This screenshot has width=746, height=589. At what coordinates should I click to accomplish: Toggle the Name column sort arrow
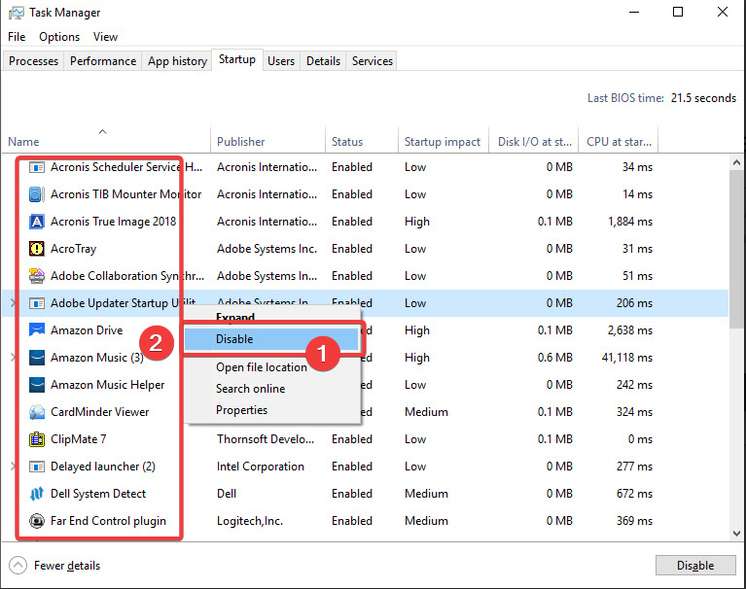click(x=102, y=131)
